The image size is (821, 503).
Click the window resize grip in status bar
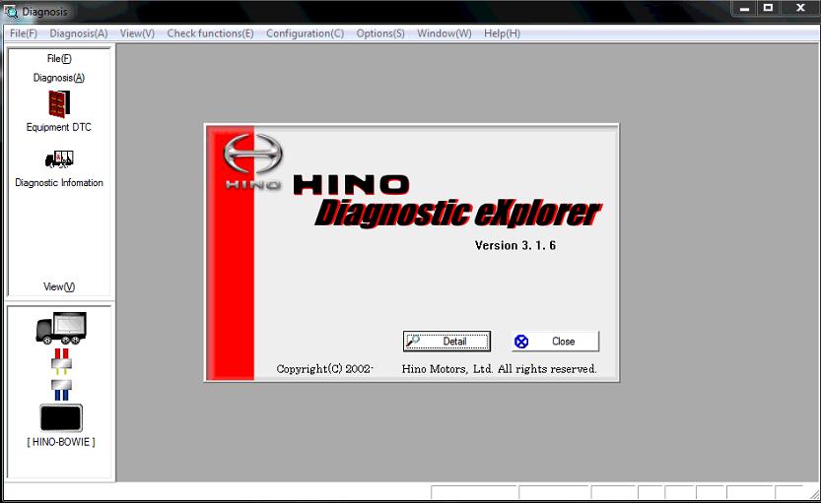814,494
